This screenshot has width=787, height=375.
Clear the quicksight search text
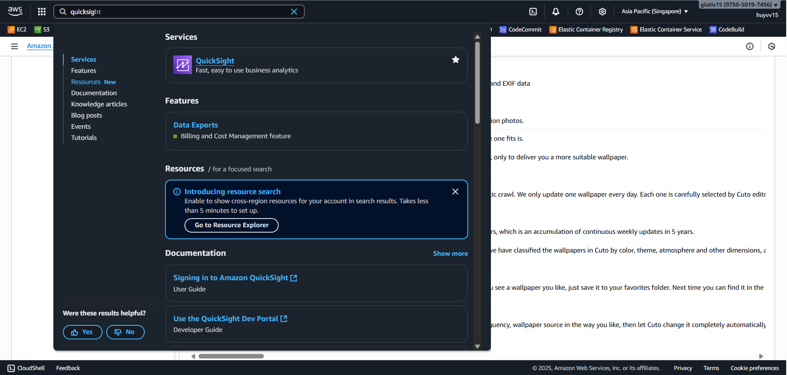[x=294, y=12]
